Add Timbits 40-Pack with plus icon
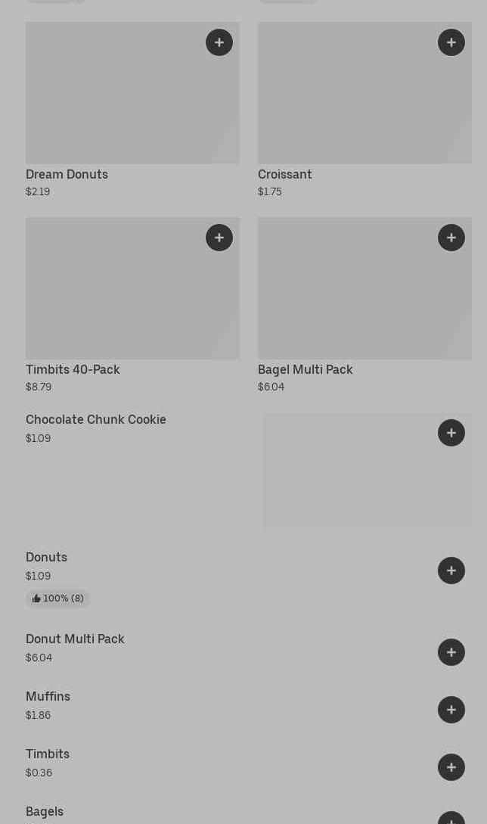 [219, 238]
